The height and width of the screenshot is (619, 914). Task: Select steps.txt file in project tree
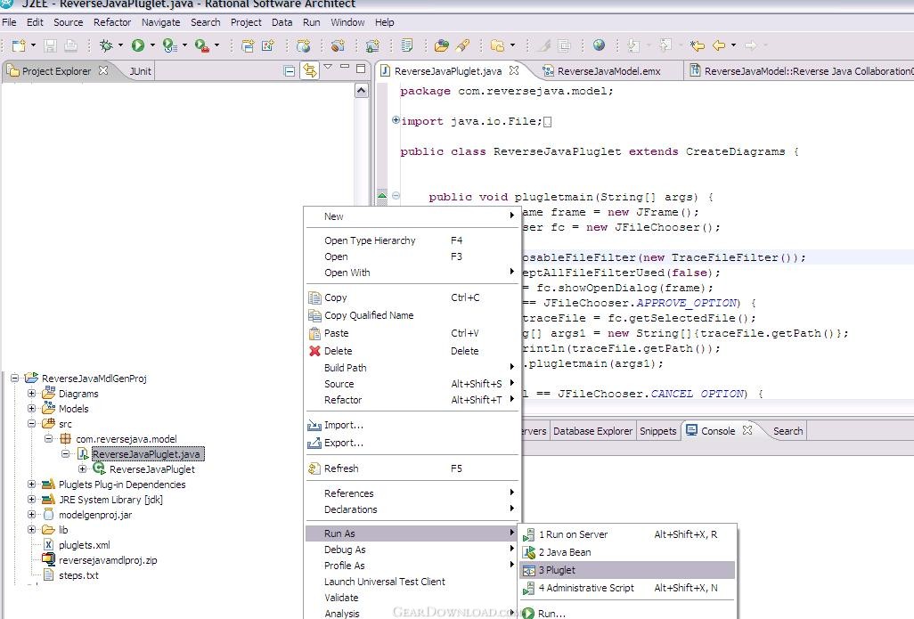point(78,575)
